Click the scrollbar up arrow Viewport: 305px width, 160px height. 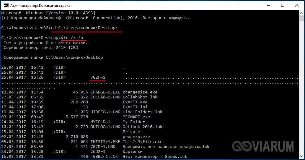coord(301,13)
